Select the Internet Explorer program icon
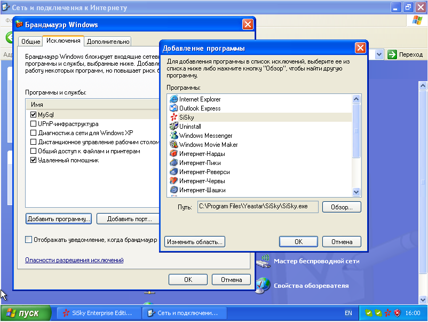The width and height of the screenshot is (428, 322). 173,99
